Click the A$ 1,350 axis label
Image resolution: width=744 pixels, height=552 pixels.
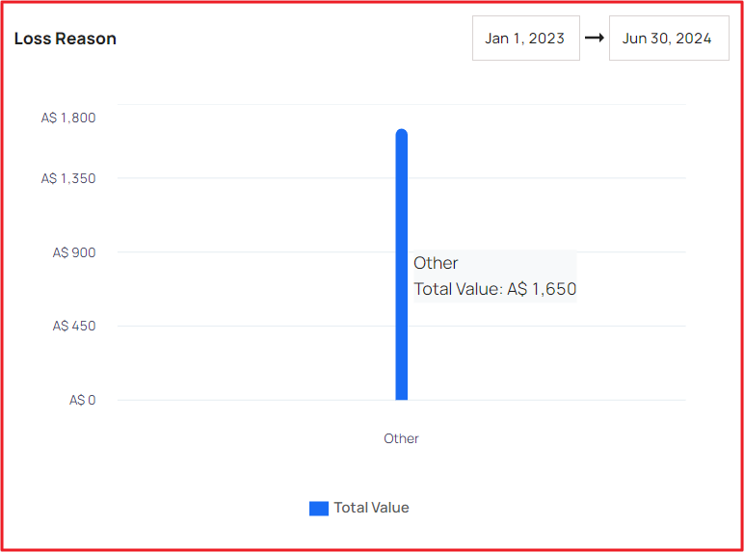(x=68, y=178)
